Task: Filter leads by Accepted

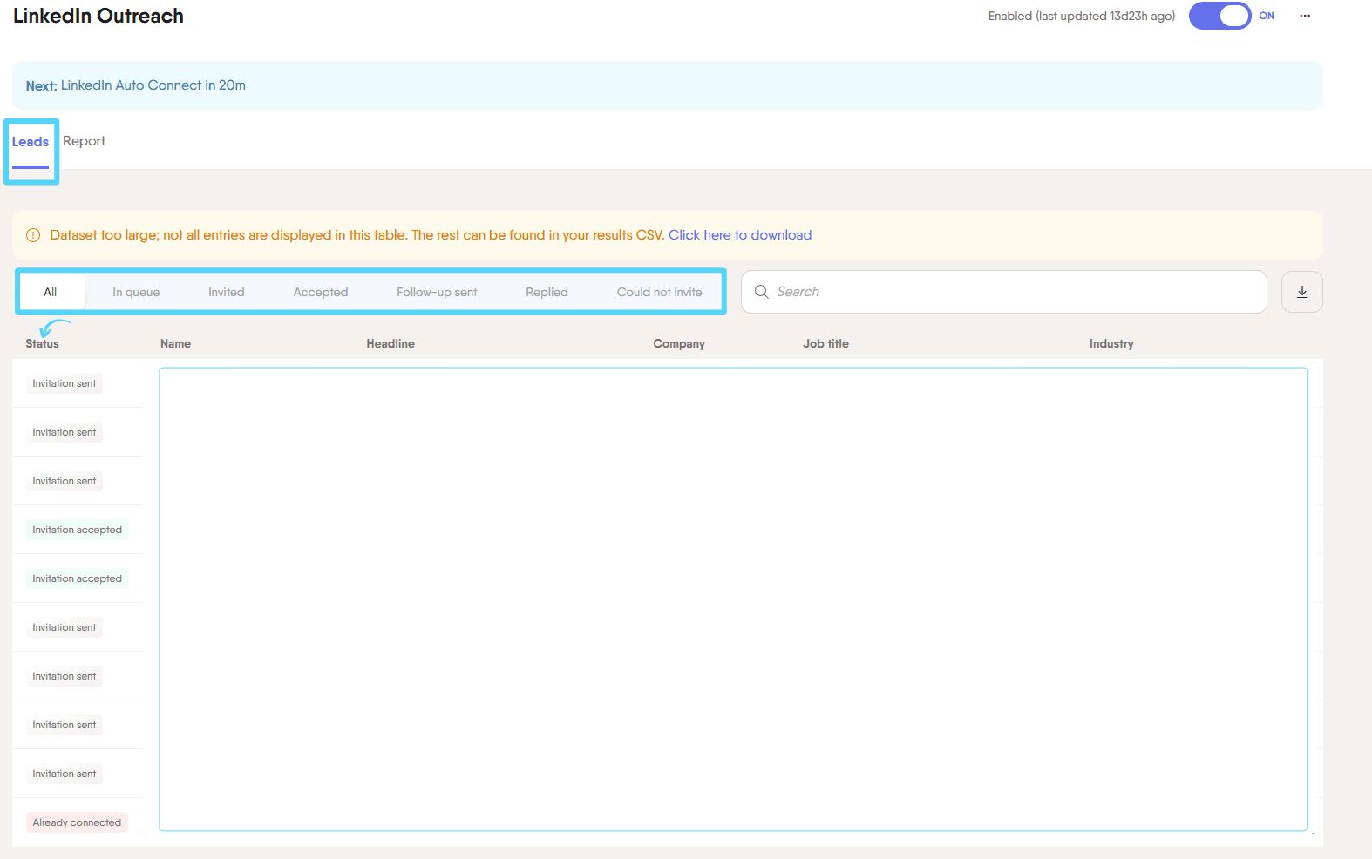Action: tap(321, 292)
